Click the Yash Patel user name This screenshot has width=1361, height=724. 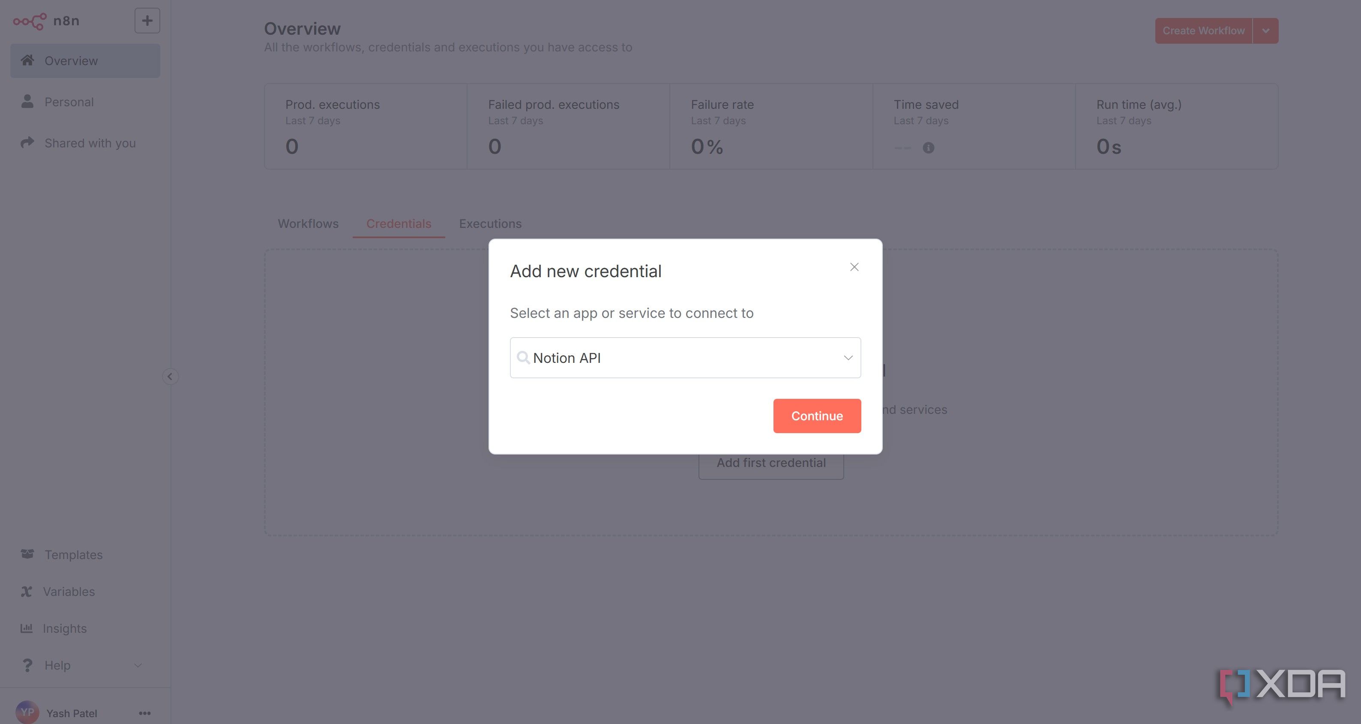(72, 713)
